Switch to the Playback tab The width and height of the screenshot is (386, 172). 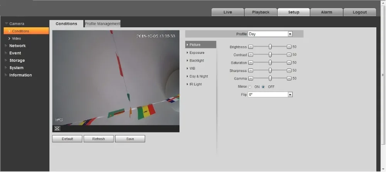click(x=261, y=12)
